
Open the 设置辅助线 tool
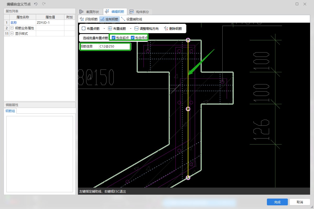tap(132, 19)
